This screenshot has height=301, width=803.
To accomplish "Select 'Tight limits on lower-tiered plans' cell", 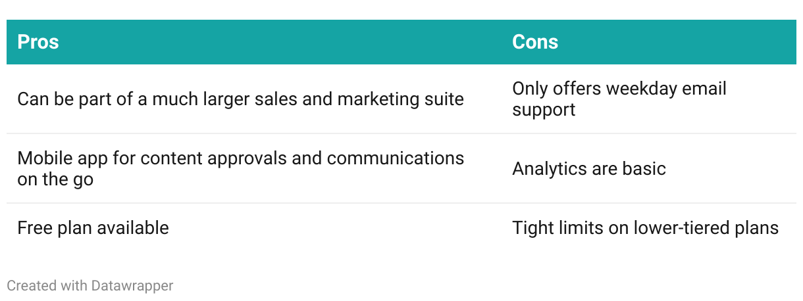I will 645,228.
